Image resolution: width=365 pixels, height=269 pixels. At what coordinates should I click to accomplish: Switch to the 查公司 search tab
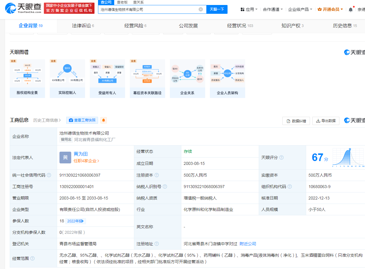coord(106,2)
